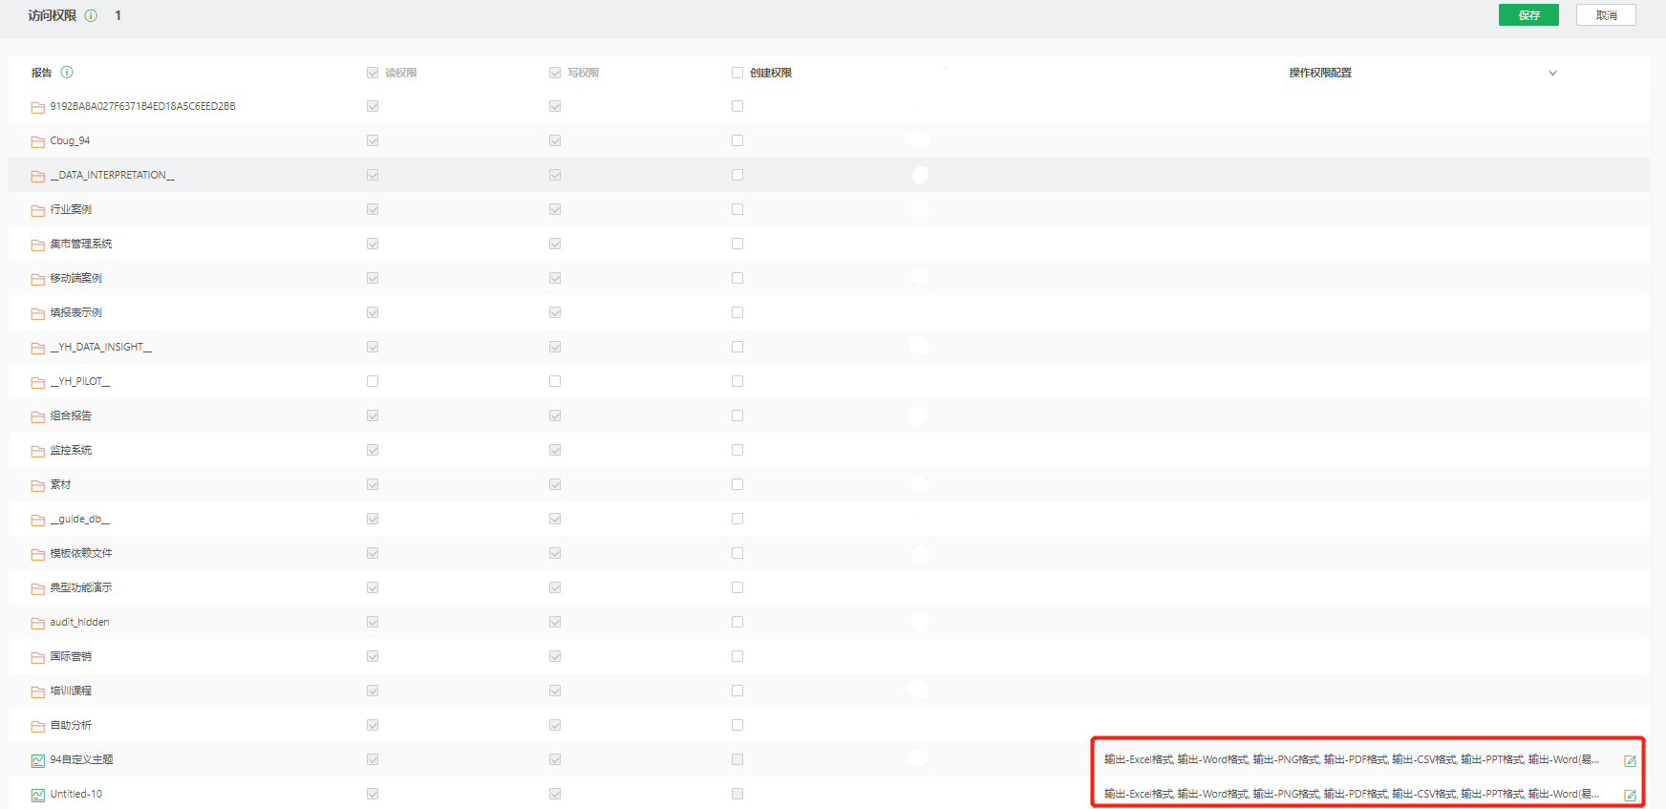Click the green 保存 button
This screenshot has width=1666, height=809.
pyautogui.click(x=1528, y=15)
